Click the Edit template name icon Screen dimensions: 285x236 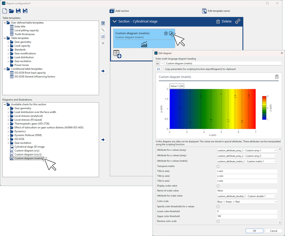pyautogui.click(x=204, y=11)
